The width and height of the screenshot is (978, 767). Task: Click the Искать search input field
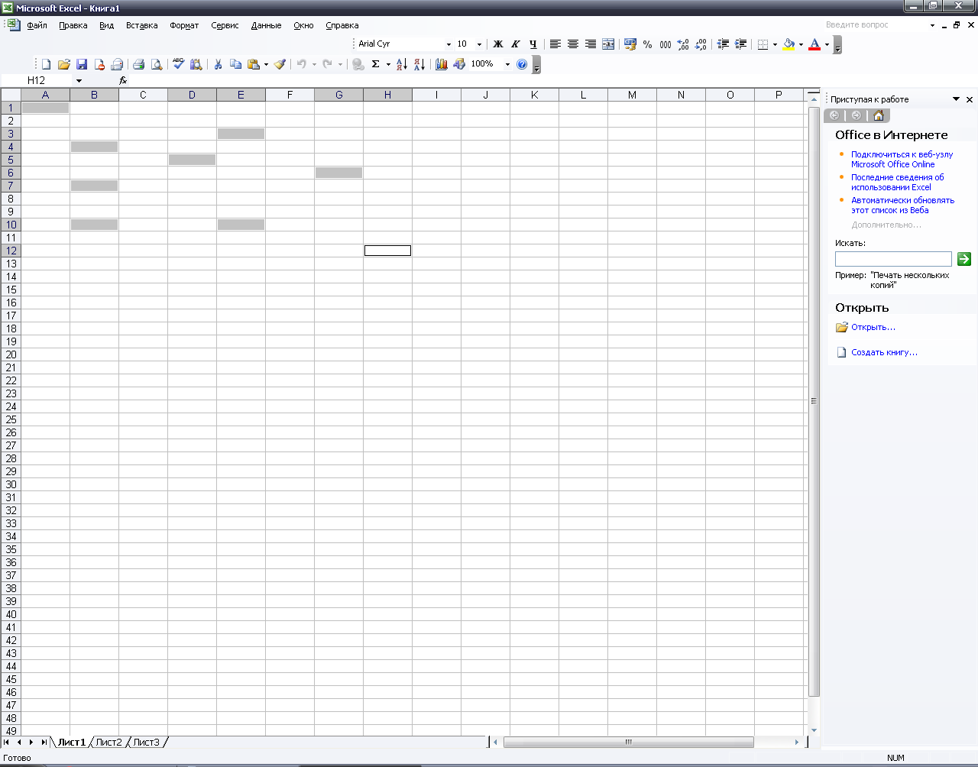(x=893, y=259)
